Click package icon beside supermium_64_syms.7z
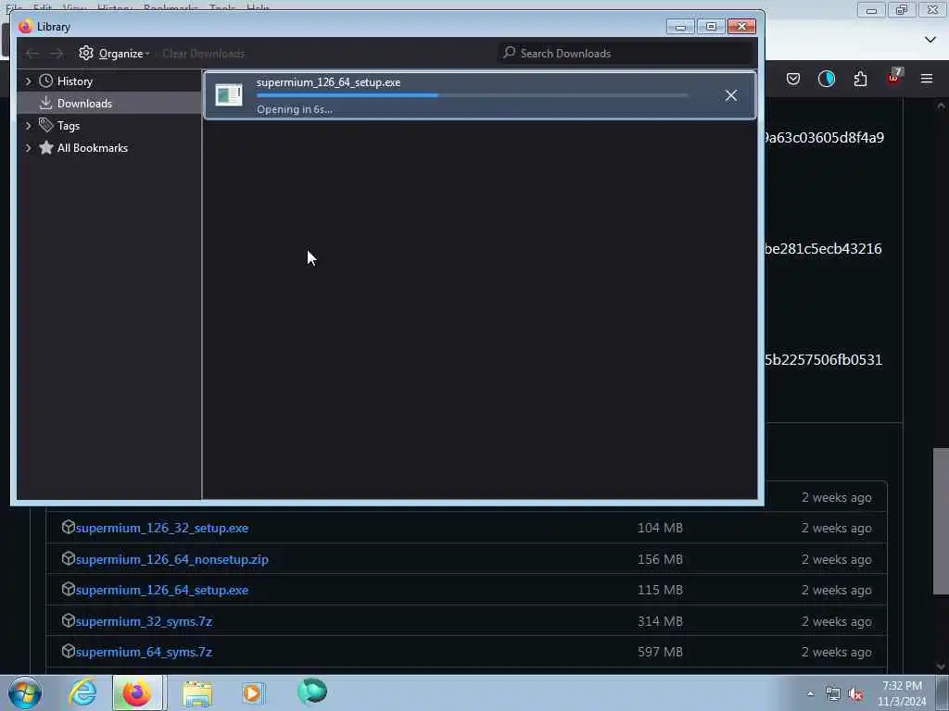The width and height of the screenshot is (949, 711). click(x=68, y=651)
